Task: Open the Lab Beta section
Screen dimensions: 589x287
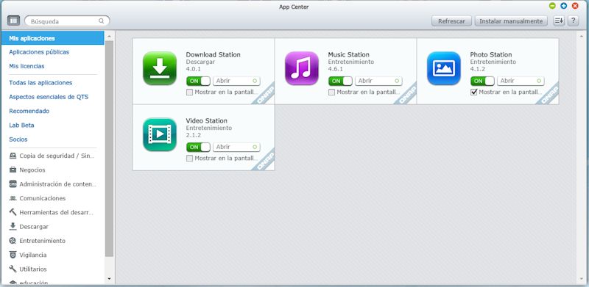Action: pos(21,125)
